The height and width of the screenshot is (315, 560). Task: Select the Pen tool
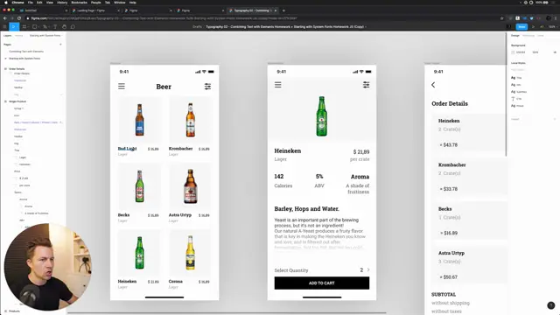(45, 27)
